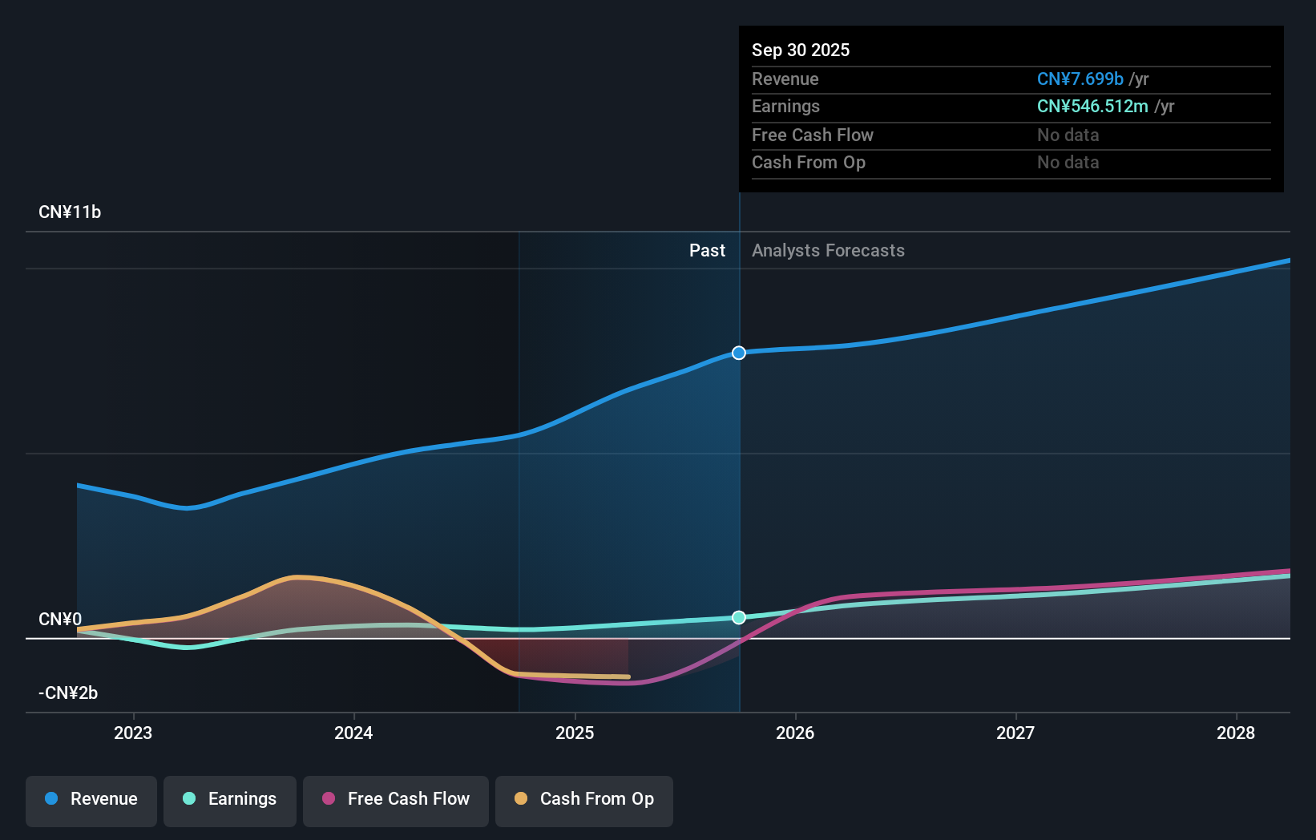Toggle the Revenue series visibility
Viewport: 1316px width, 840px height.
(x=91, y=799)
